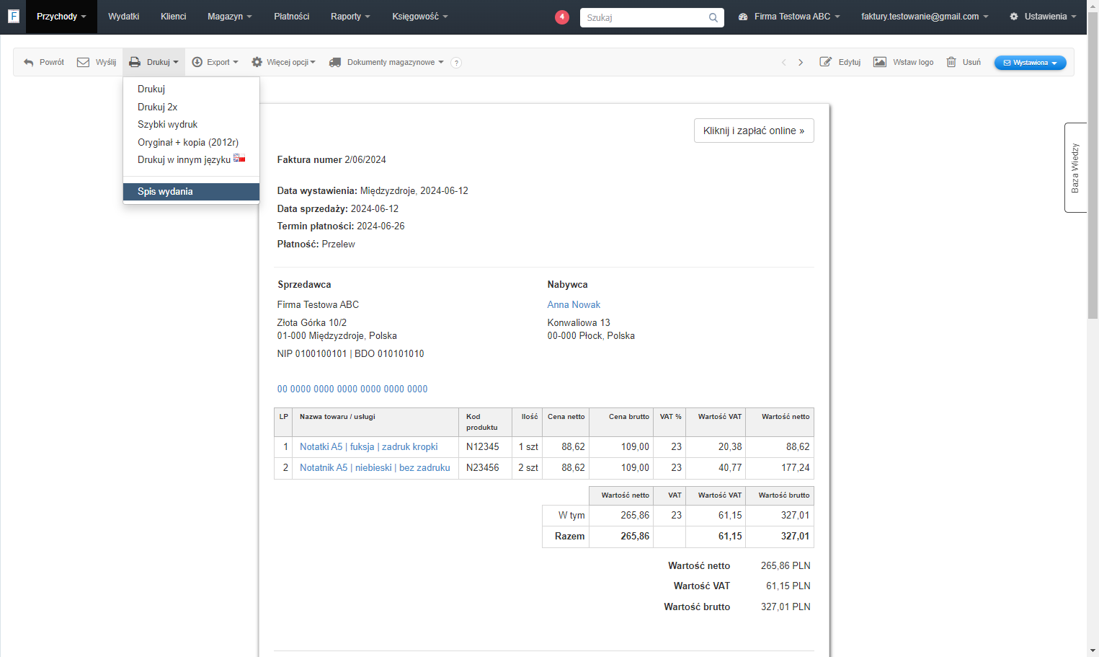This screenshot has height=657, width=1099.
Task: Click the Razem brutto value 327,01
Action: [x=795, y=537]
